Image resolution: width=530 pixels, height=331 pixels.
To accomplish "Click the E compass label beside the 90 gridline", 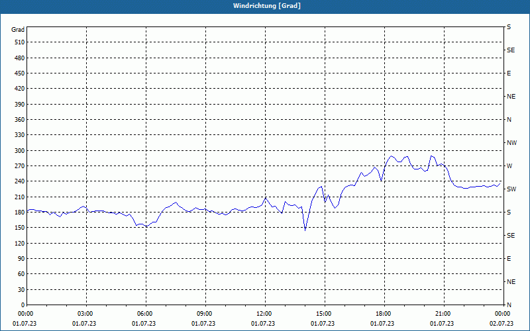I will pos(509,259).
